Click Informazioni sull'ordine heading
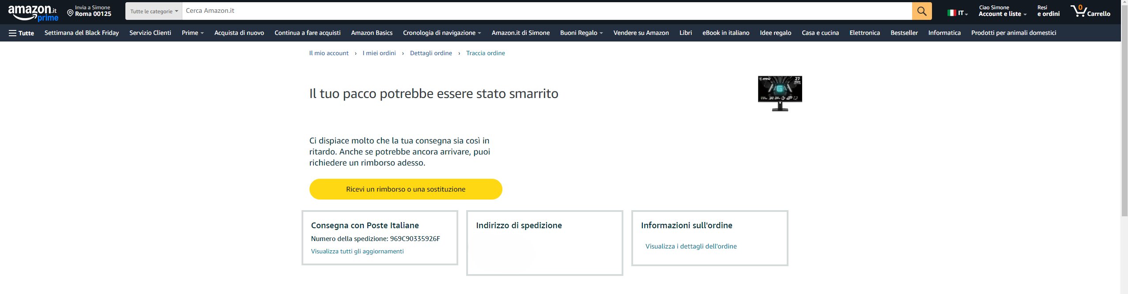The image size is (1128, 294). (687, 225)
